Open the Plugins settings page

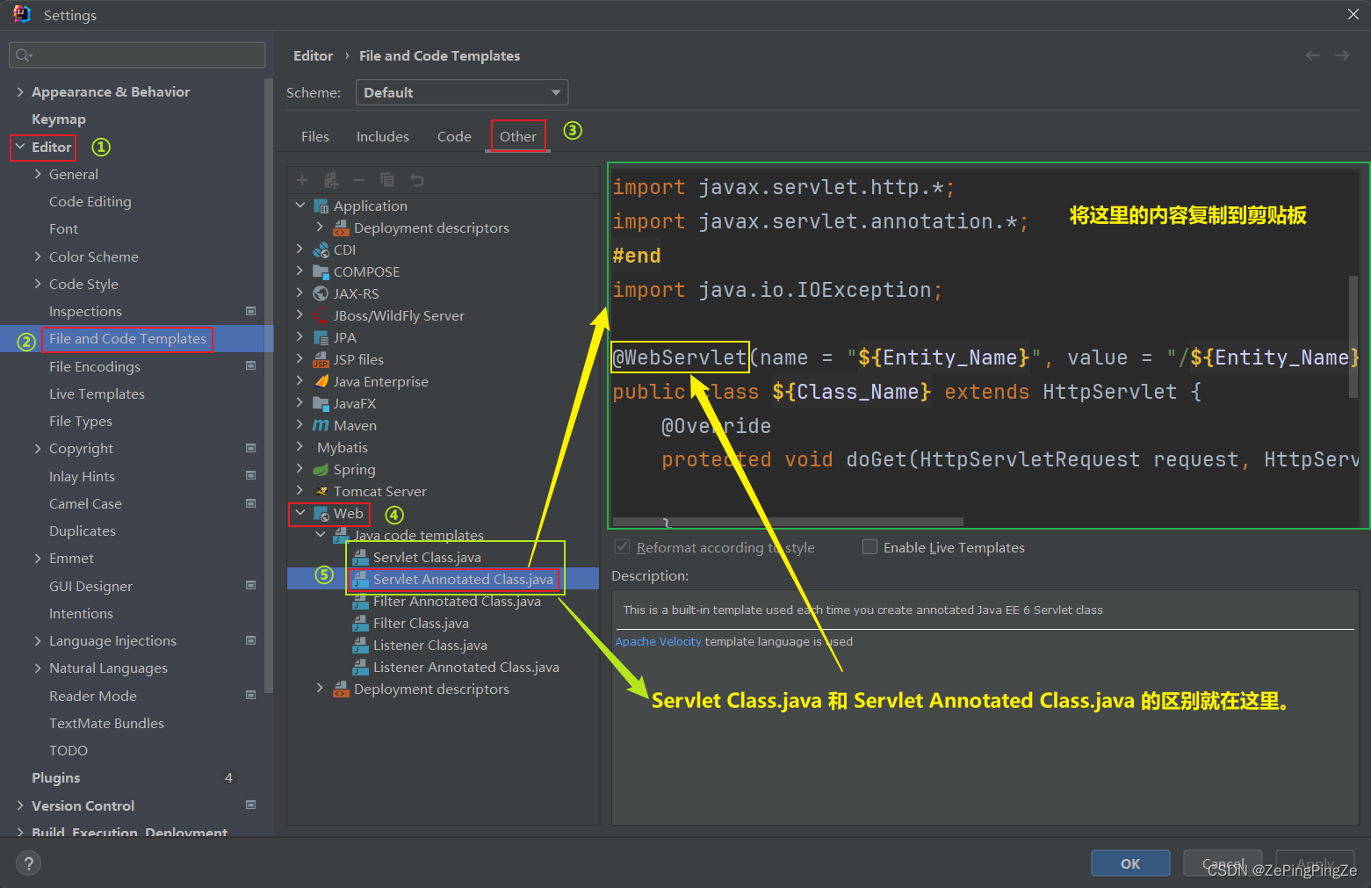pyautogui.click(x=56, y=778)
